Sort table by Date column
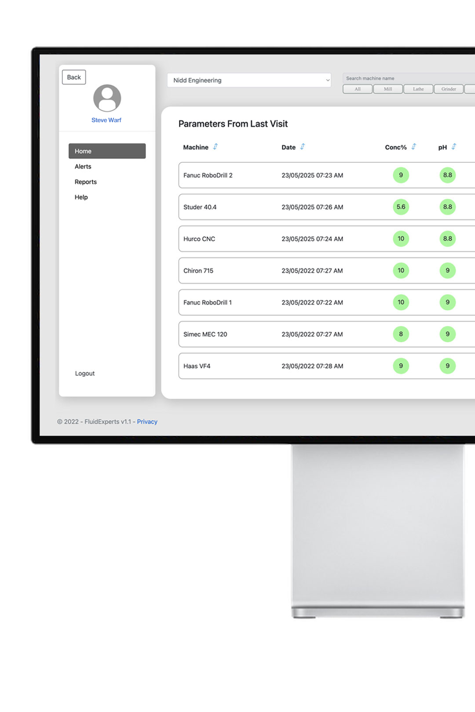475x712 pixels. click(x=302, y=147)
